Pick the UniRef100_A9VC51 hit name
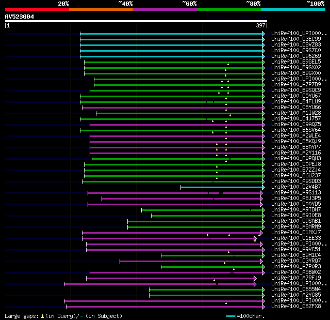Image resolution: width=330 pixels, height=320 pixels. (x=296, y=250)
